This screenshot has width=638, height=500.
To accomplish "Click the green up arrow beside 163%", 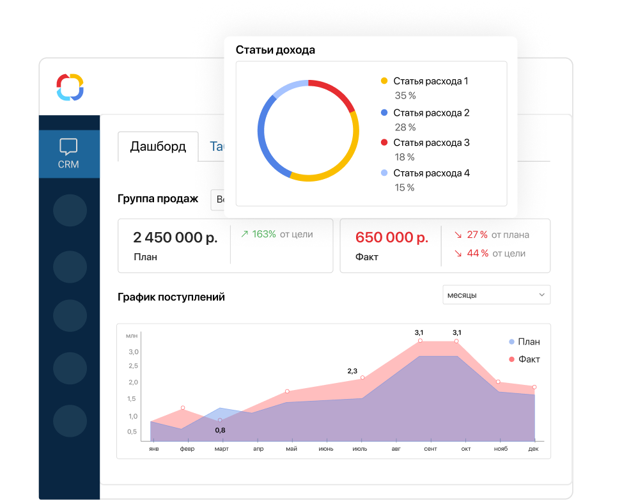I will [244, 235].
